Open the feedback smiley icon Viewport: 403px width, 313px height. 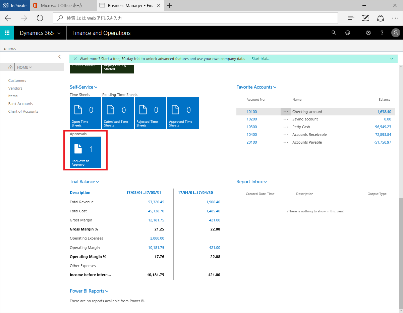(x=348, y=33)
